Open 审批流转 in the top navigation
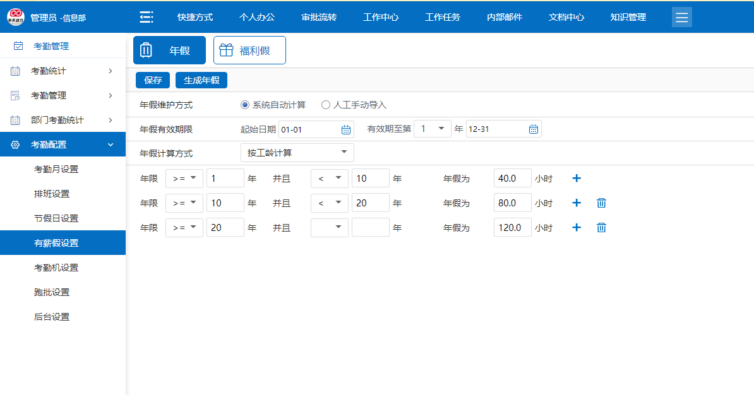 coord(319,17)
